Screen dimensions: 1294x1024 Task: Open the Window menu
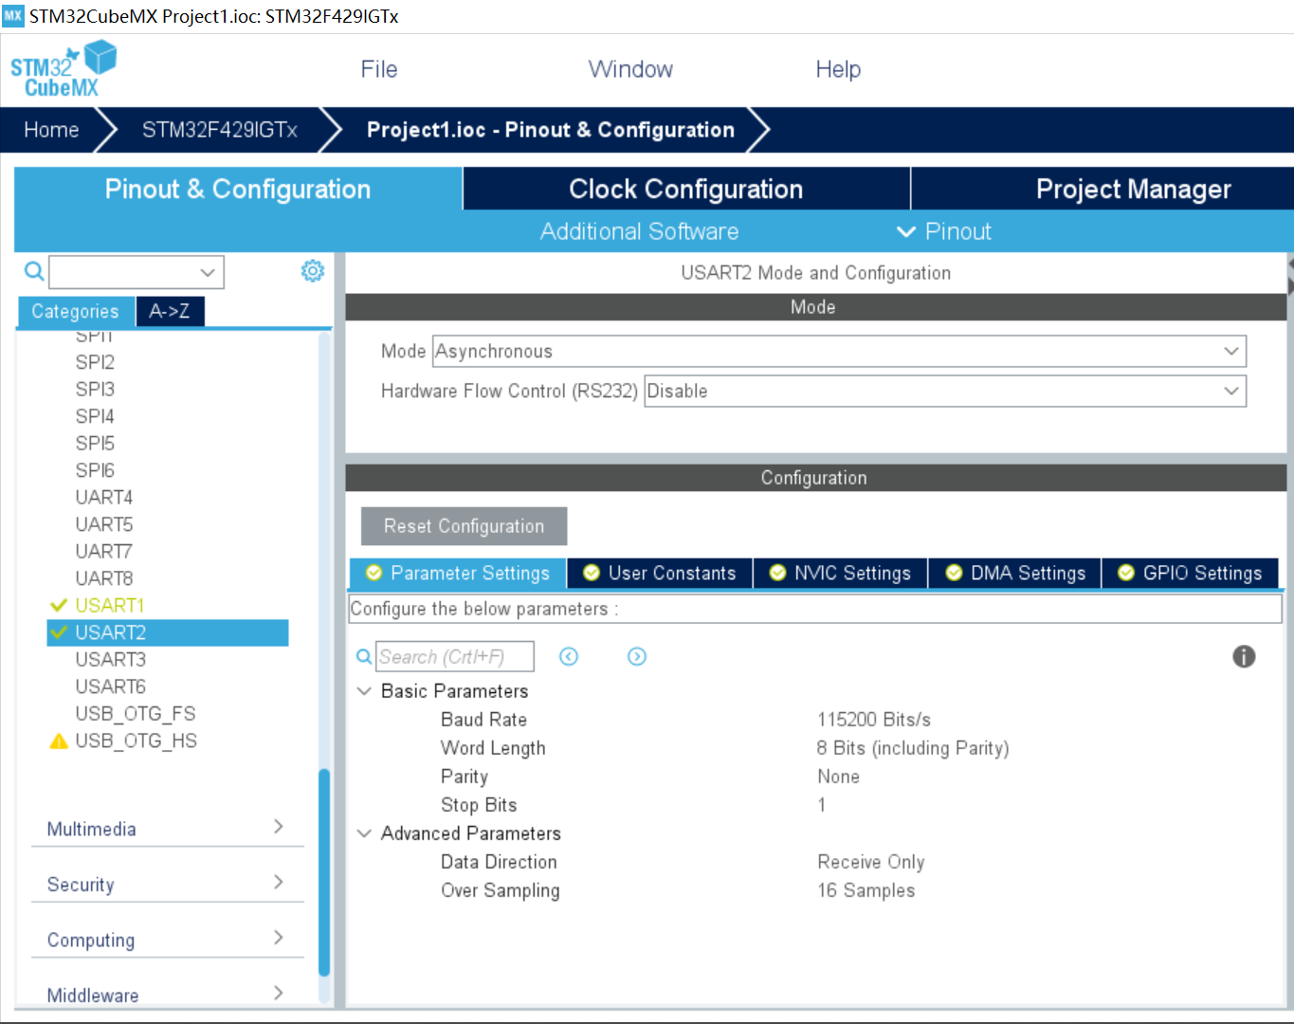click(630, 69)
